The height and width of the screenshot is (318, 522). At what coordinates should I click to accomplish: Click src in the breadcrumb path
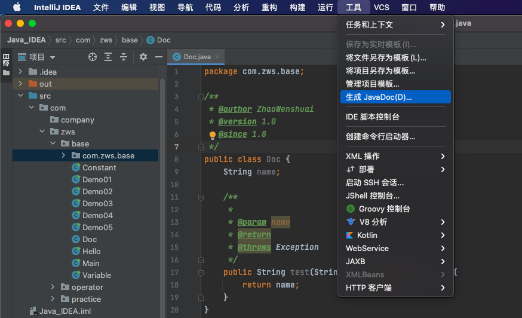tap(60, 40)
